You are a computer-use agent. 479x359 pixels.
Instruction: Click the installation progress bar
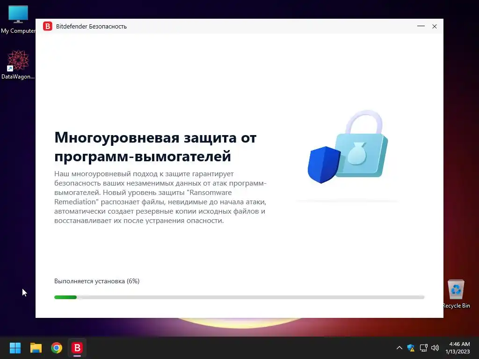(x=239, y=297)
